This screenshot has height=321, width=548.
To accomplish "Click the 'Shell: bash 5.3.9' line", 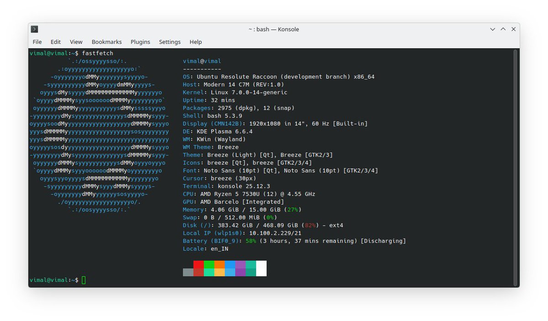I will click(x=212, y=116).
